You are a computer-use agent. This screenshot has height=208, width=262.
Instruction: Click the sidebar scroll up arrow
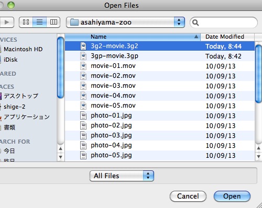[x=61, y=148]
